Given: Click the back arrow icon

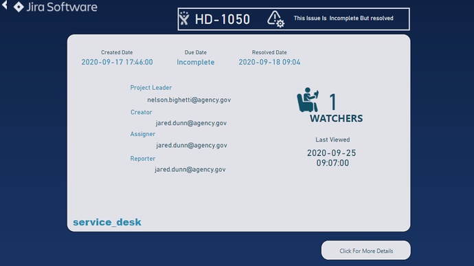Looking at the screenshot, I should 5,5.
